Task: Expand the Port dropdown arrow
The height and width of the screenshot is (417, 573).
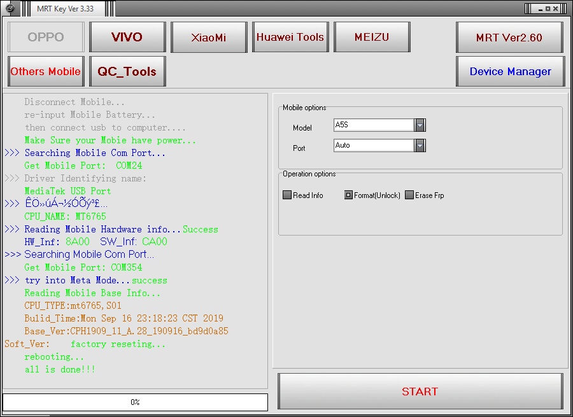Action: (x=420, y=145)
